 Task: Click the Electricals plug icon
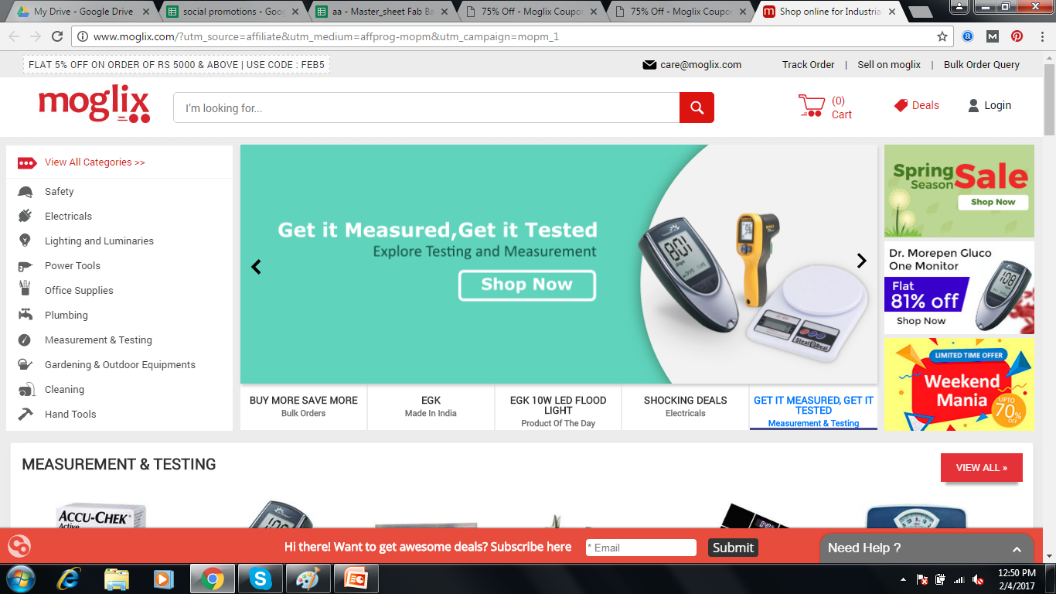26,216
